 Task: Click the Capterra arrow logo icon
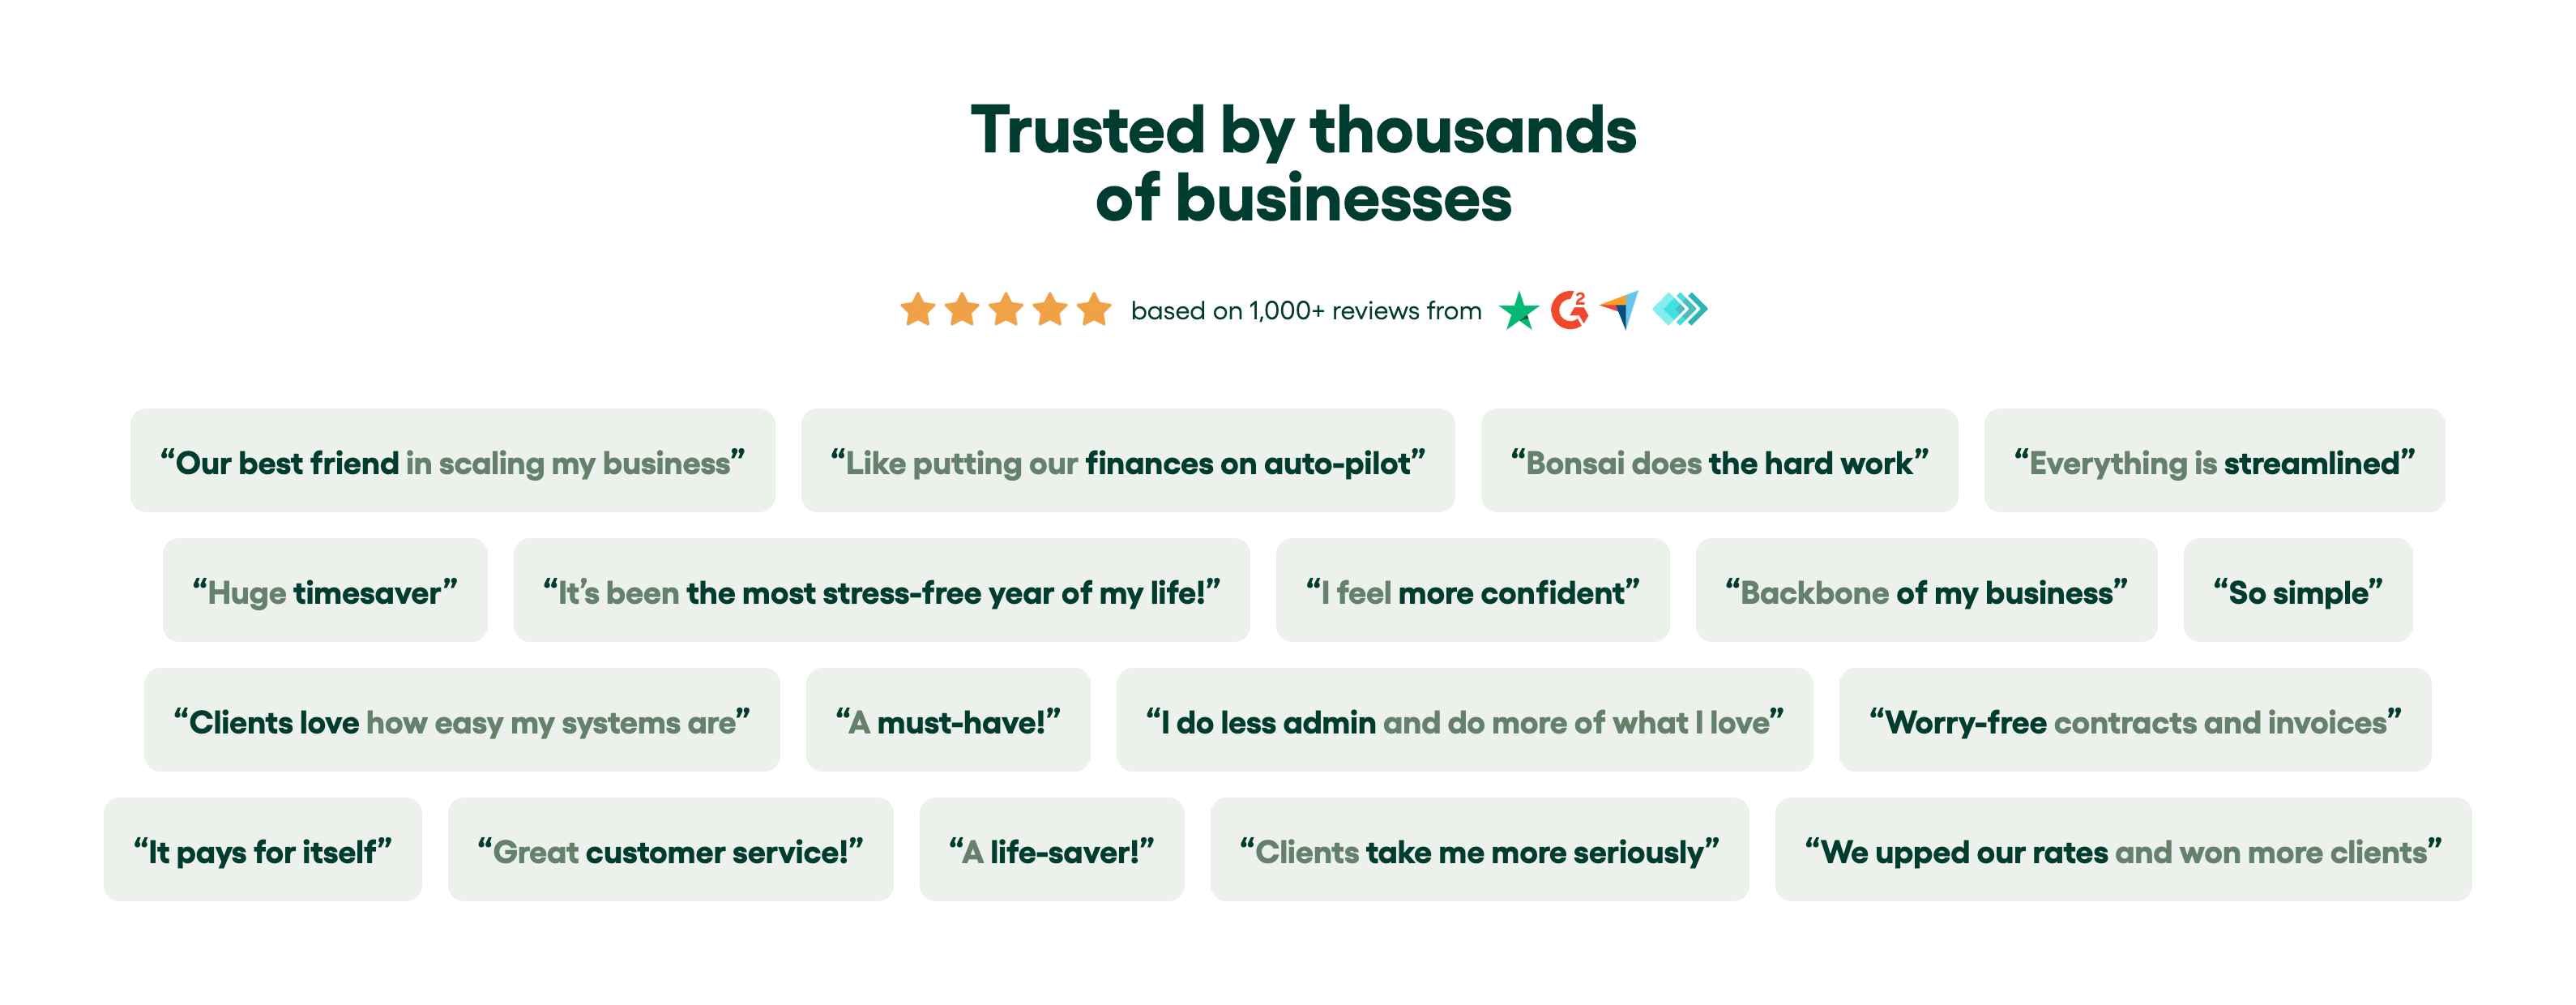click(1620, 309)
